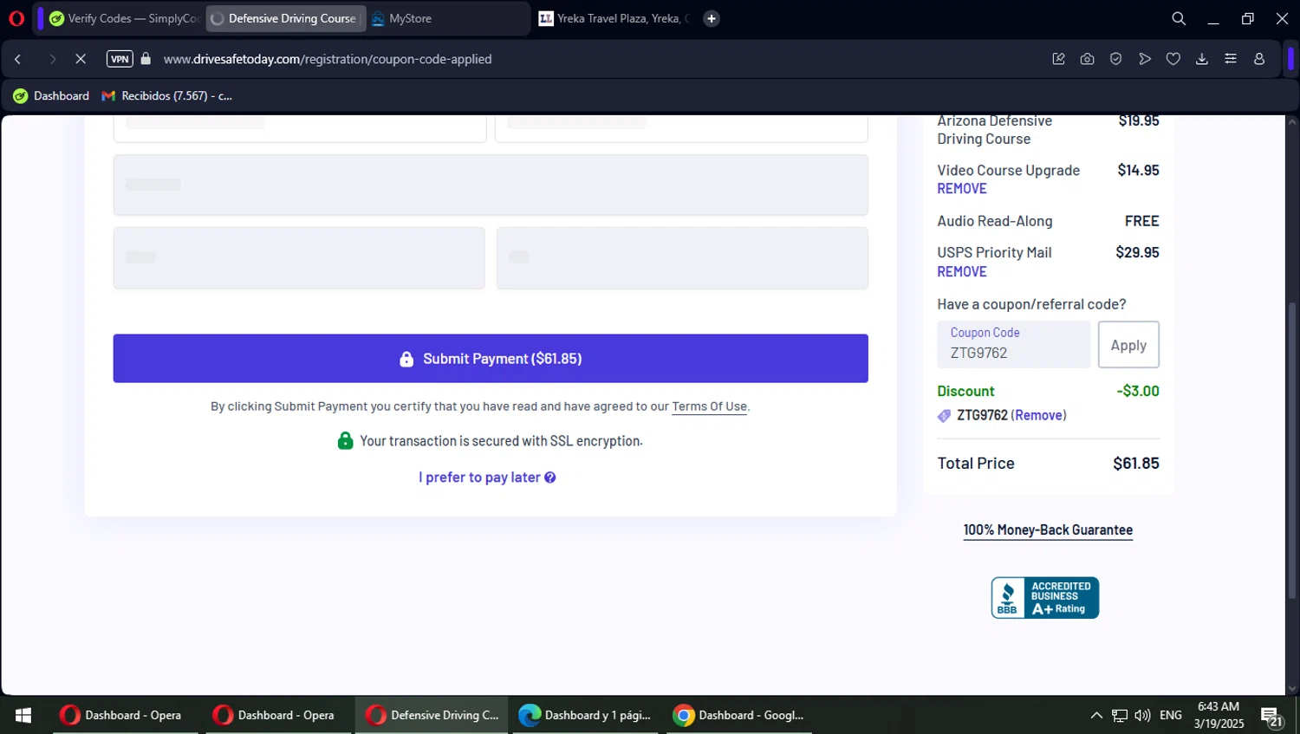
Task: Take a snapshot with camera icon
Action: (1087, 59)
